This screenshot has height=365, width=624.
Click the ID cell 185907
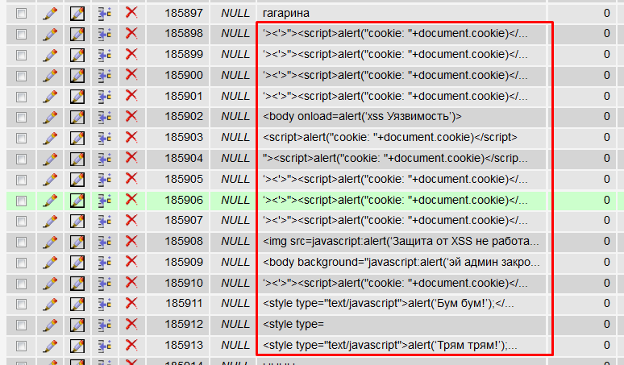tap(184, 220)
